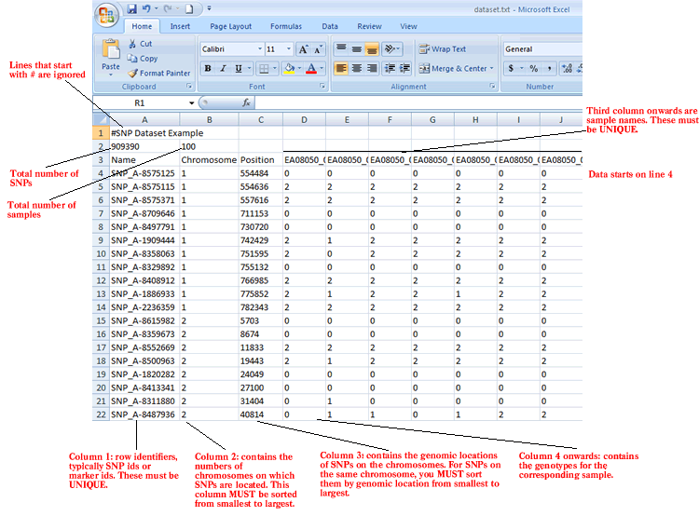Image resolution: width=699 pixels, height=516 pixels.
Task: Select cell with position 742429
Action: (x=261, y=240)
